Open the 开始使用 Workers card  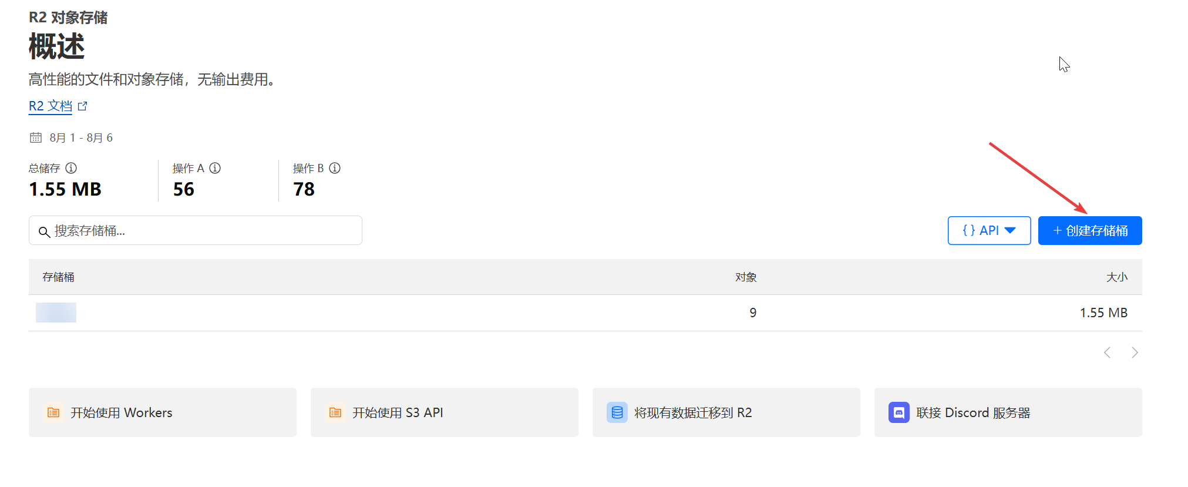(x=163, y=412)
